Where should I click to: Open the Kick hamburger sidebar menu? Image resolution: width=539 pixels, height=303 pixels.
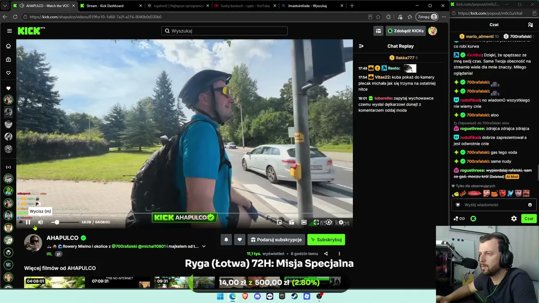[x=9, y=31]
